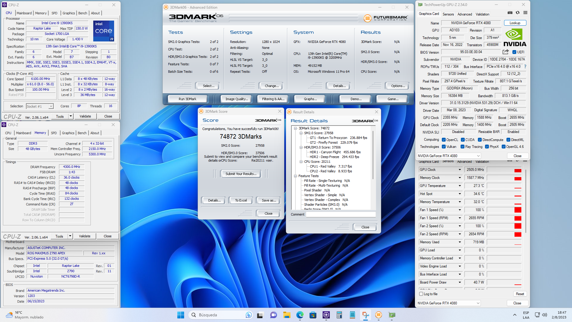Image resolution: width=572 pixels, height=322 pixels.
Task: Open the Bench tab in top CPU-Z
Action: pos(83,13)
